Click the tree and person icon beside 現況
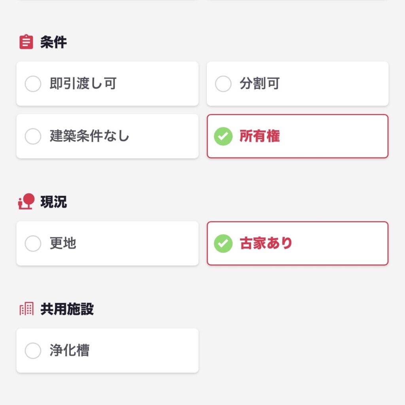Screen dimensions: 405x405 [x=26, y=201]
